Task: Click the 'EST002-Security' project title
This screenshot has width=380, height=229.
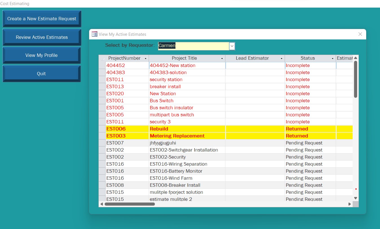Action: (x=168, y=157)
